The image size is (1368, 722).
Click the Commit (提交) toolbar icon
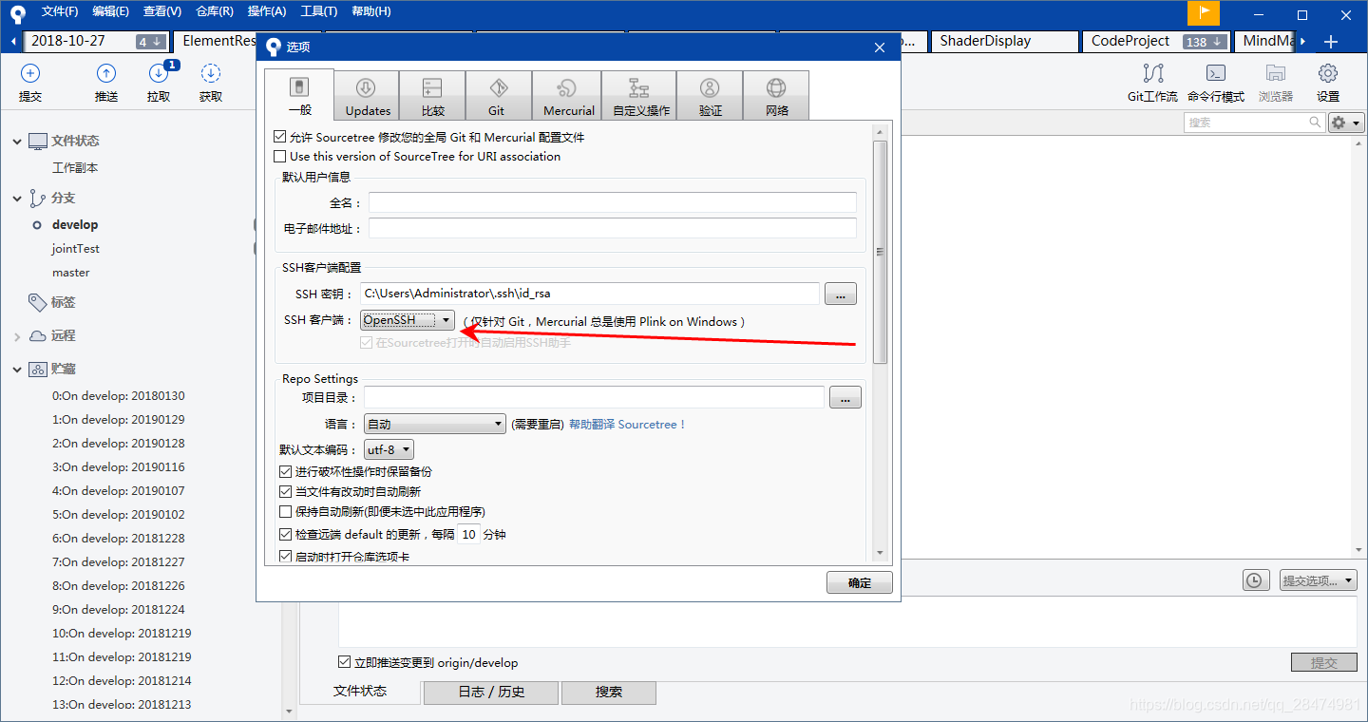pyautogui.click(x=30, y=73)
